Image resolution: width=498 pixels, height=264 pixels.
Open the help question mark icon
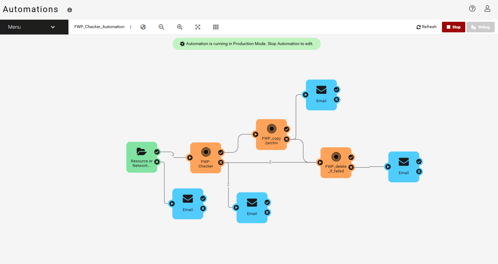point(472,8)
